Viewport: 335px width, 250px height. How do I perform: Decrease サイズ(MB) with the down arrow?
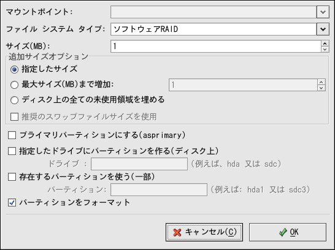pos(325,49)
